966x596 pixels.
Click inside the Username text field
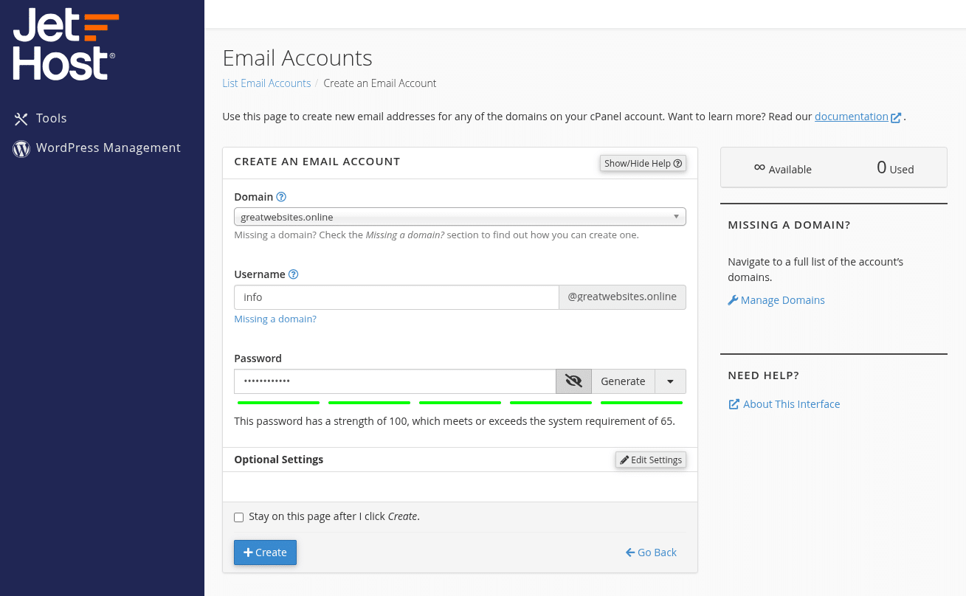click(396, 297)
